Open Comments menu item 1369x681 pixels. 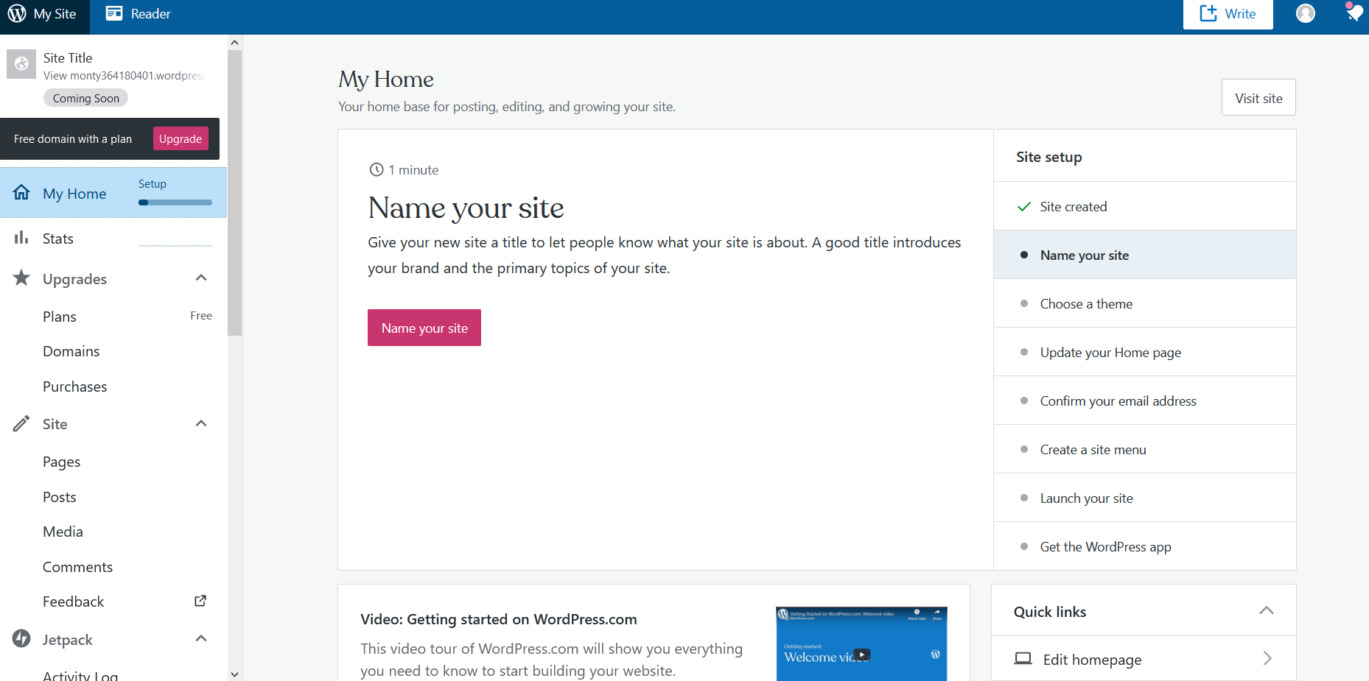pos(77,567)
